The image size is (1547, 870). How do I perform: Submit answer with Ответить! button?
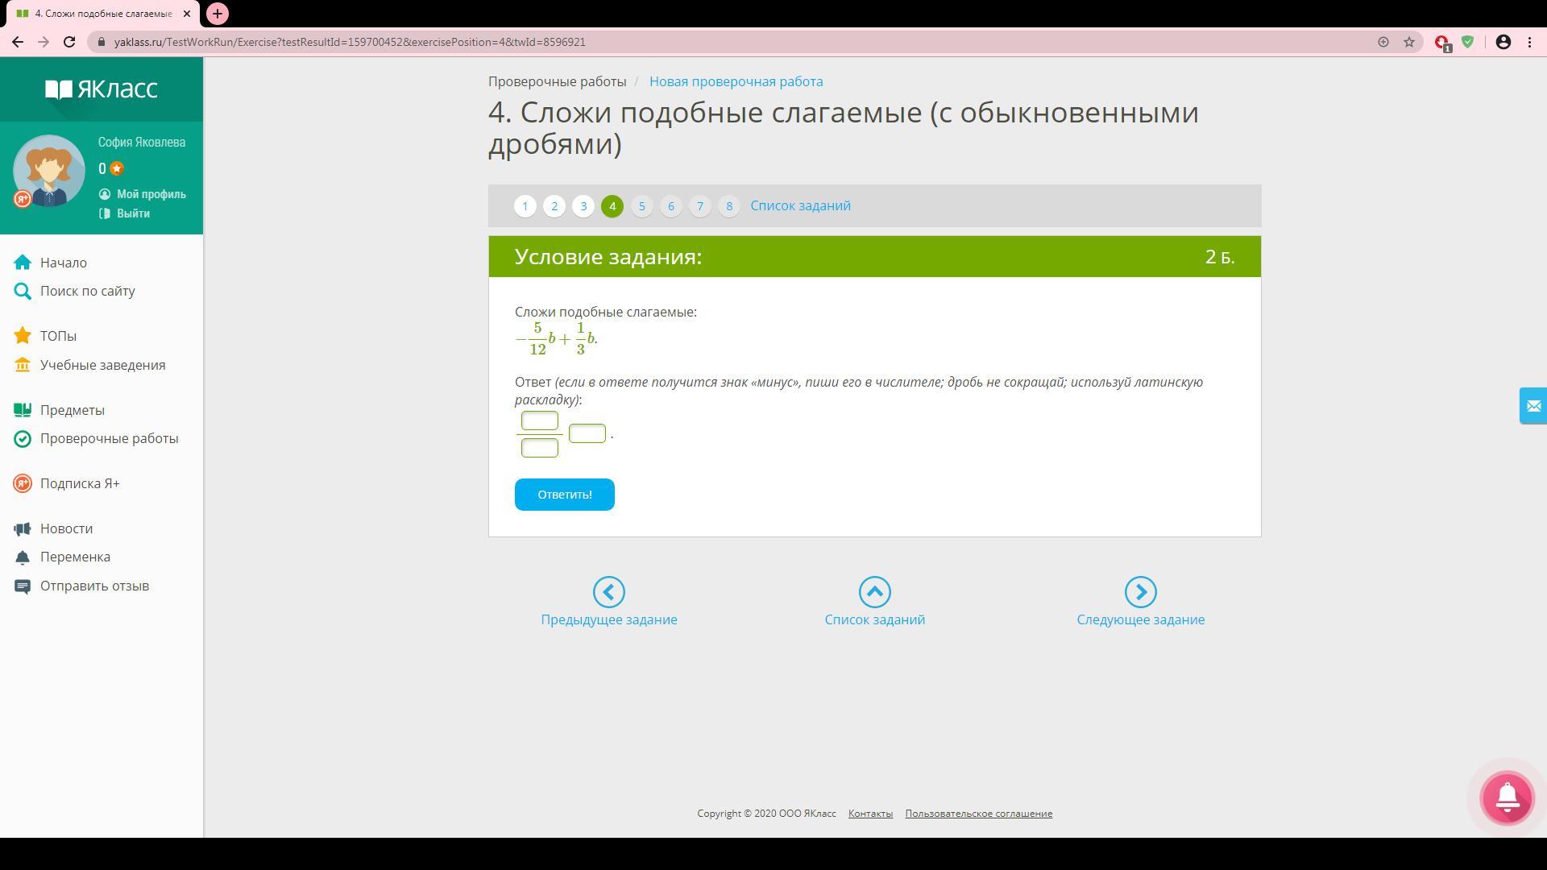pyautogui.click(x=564, y=495)
